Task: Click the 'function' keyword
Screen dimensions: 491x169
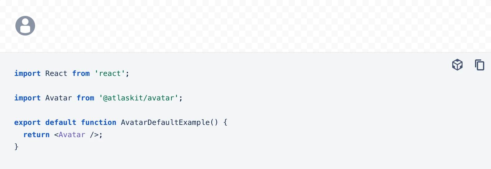Action: point(99,122)
